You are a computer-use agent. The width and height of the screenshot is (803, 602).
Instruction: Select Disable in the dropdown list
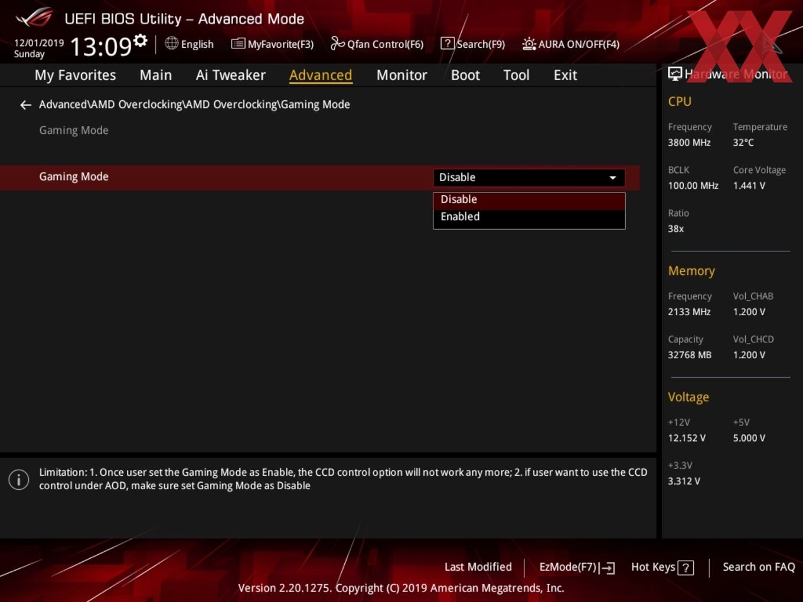529,199
